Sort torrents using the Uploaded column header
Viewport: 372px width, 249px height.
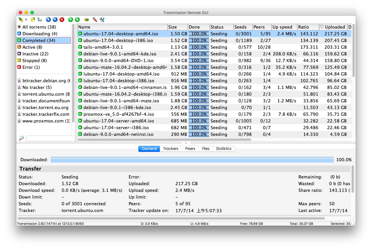[x=335, y=27]
